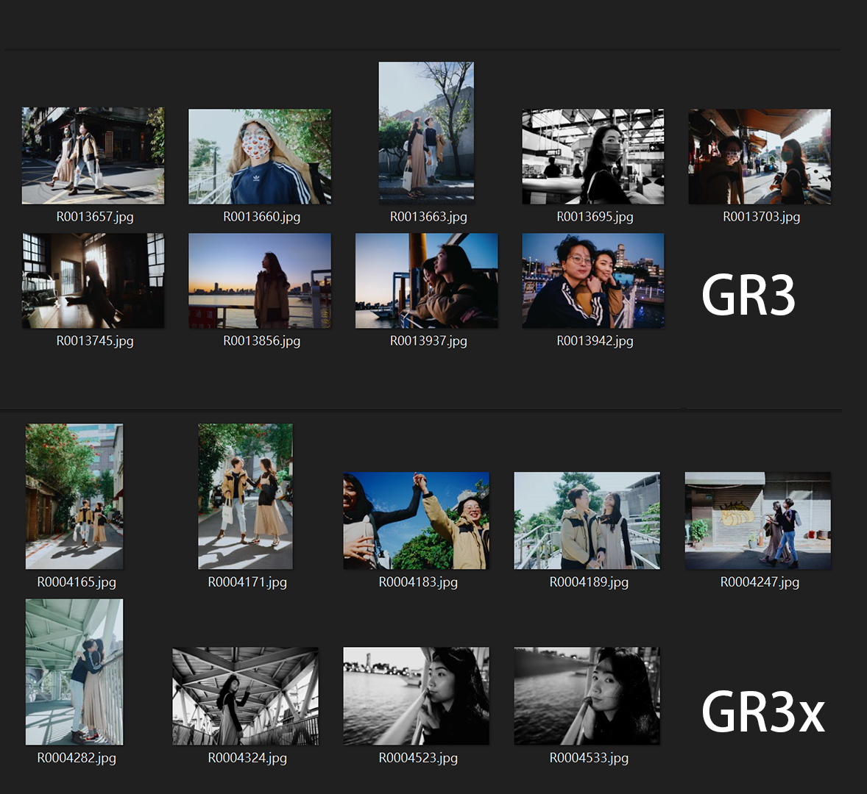Image resolution: width=867 pixels, height=794 pixels.
Task: Open the R0013660.jpg masked portrait thumbnail
Action: click(260, 157)
